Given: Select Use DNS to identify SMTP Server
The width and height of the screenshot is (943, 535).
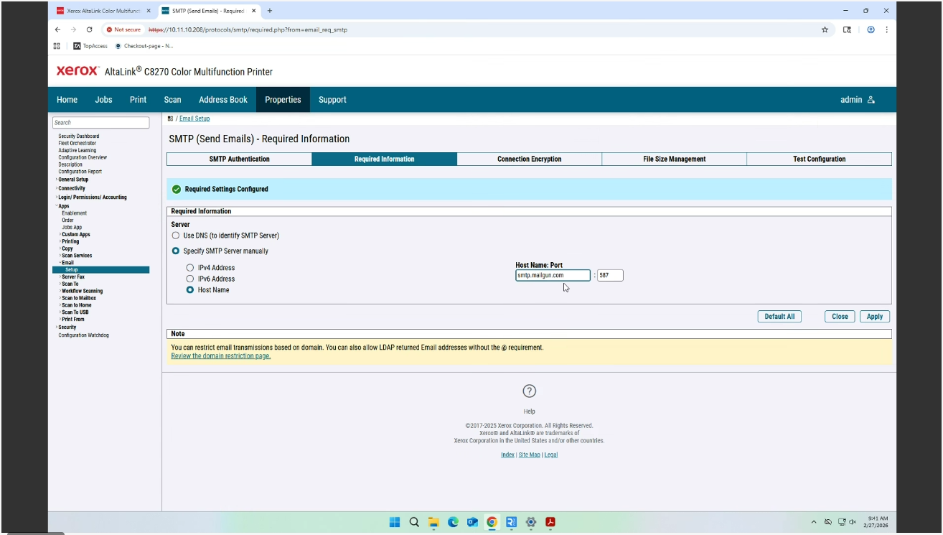Looking at the screenshot, I should (x=176, y=235).
